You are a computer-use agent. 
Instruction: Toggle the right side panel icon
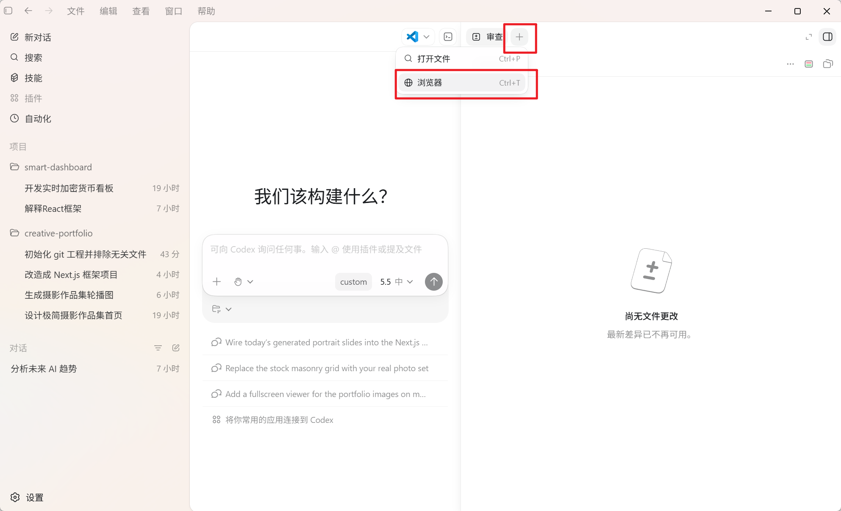point(828,37)
